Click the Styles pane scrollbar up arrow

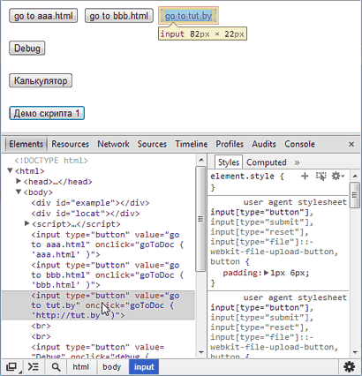355,176
